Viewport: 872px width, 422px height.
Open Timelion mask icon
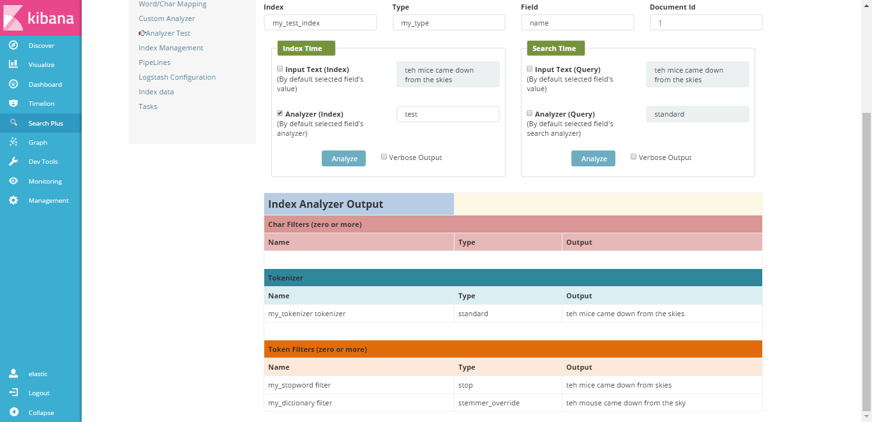point(13,103)
